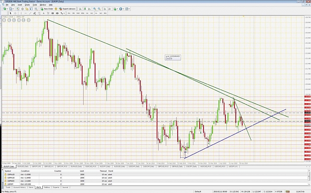Select the Vertical Line drawing tool

(x=21, y=13)
